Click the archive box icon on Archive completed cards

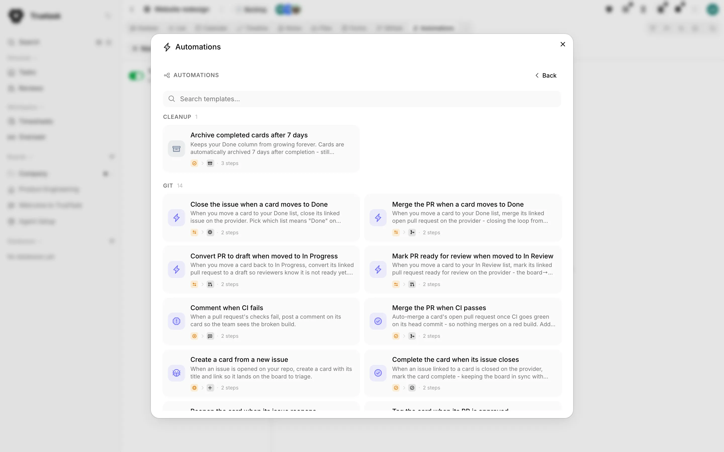176,149
